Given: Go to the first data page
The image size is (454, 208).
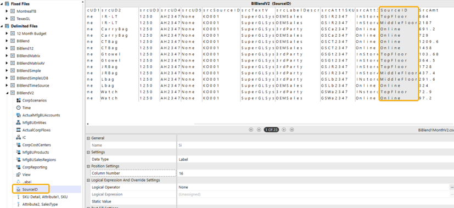Looking at the screenshot, I should [x=251, y=130].
